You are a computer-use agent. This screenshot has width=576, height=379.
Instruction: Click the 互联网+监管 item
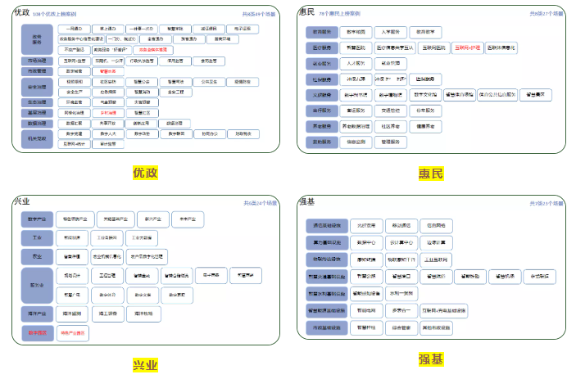(76, 61)
